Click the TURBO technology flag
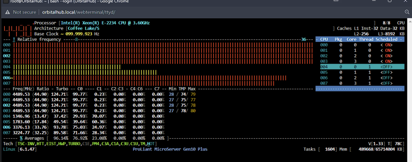The height and width of the screenshot is (162, 412). 74,143
